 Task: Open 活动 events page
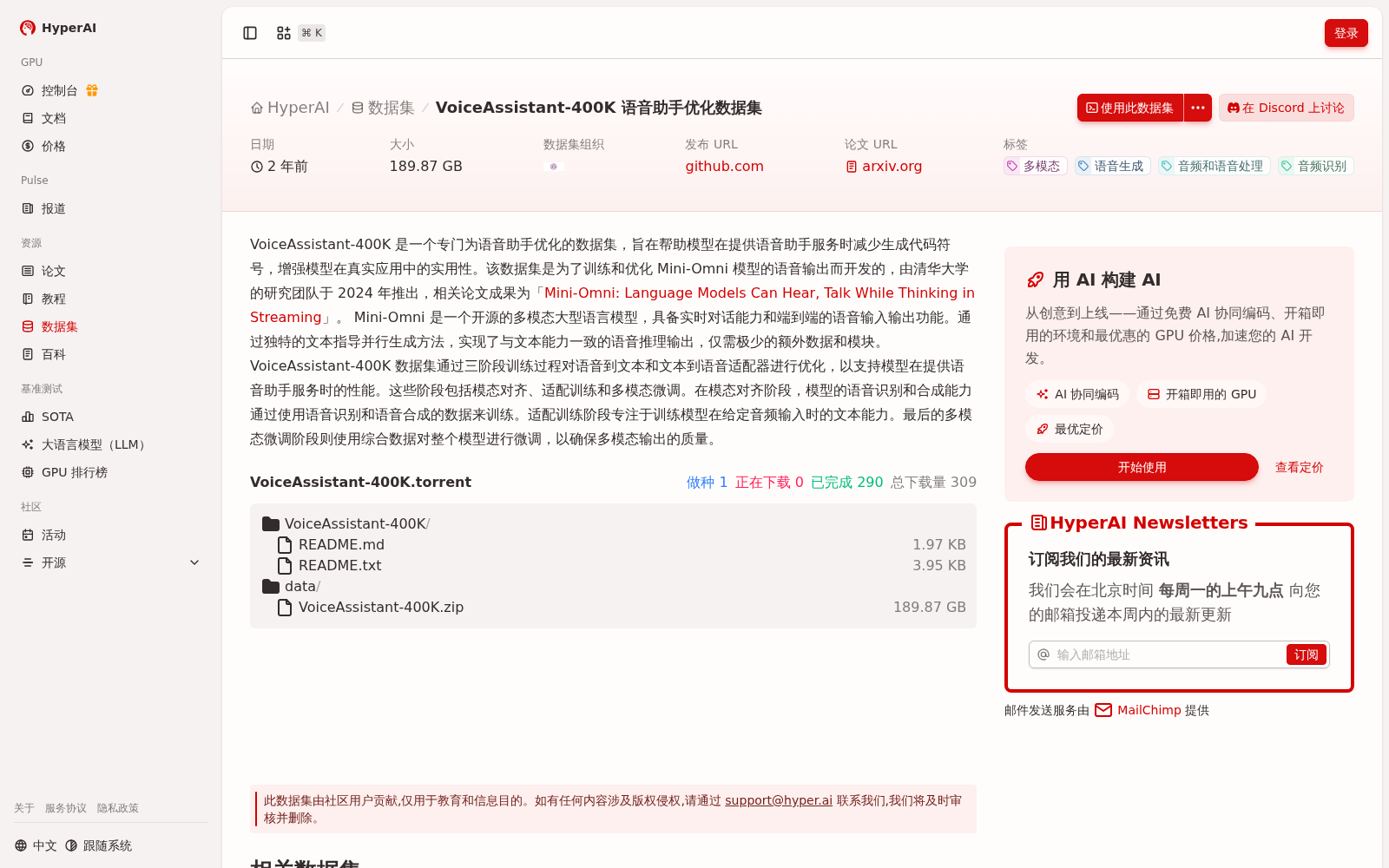tap(54, 535)
